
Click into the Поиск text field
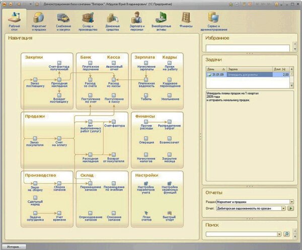[242, 234]
